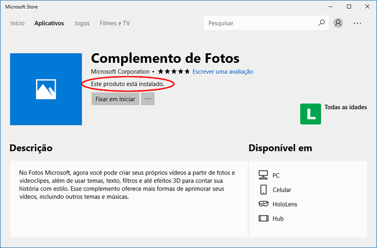Click the Complemento de Fotos app tile

[46, 89]
